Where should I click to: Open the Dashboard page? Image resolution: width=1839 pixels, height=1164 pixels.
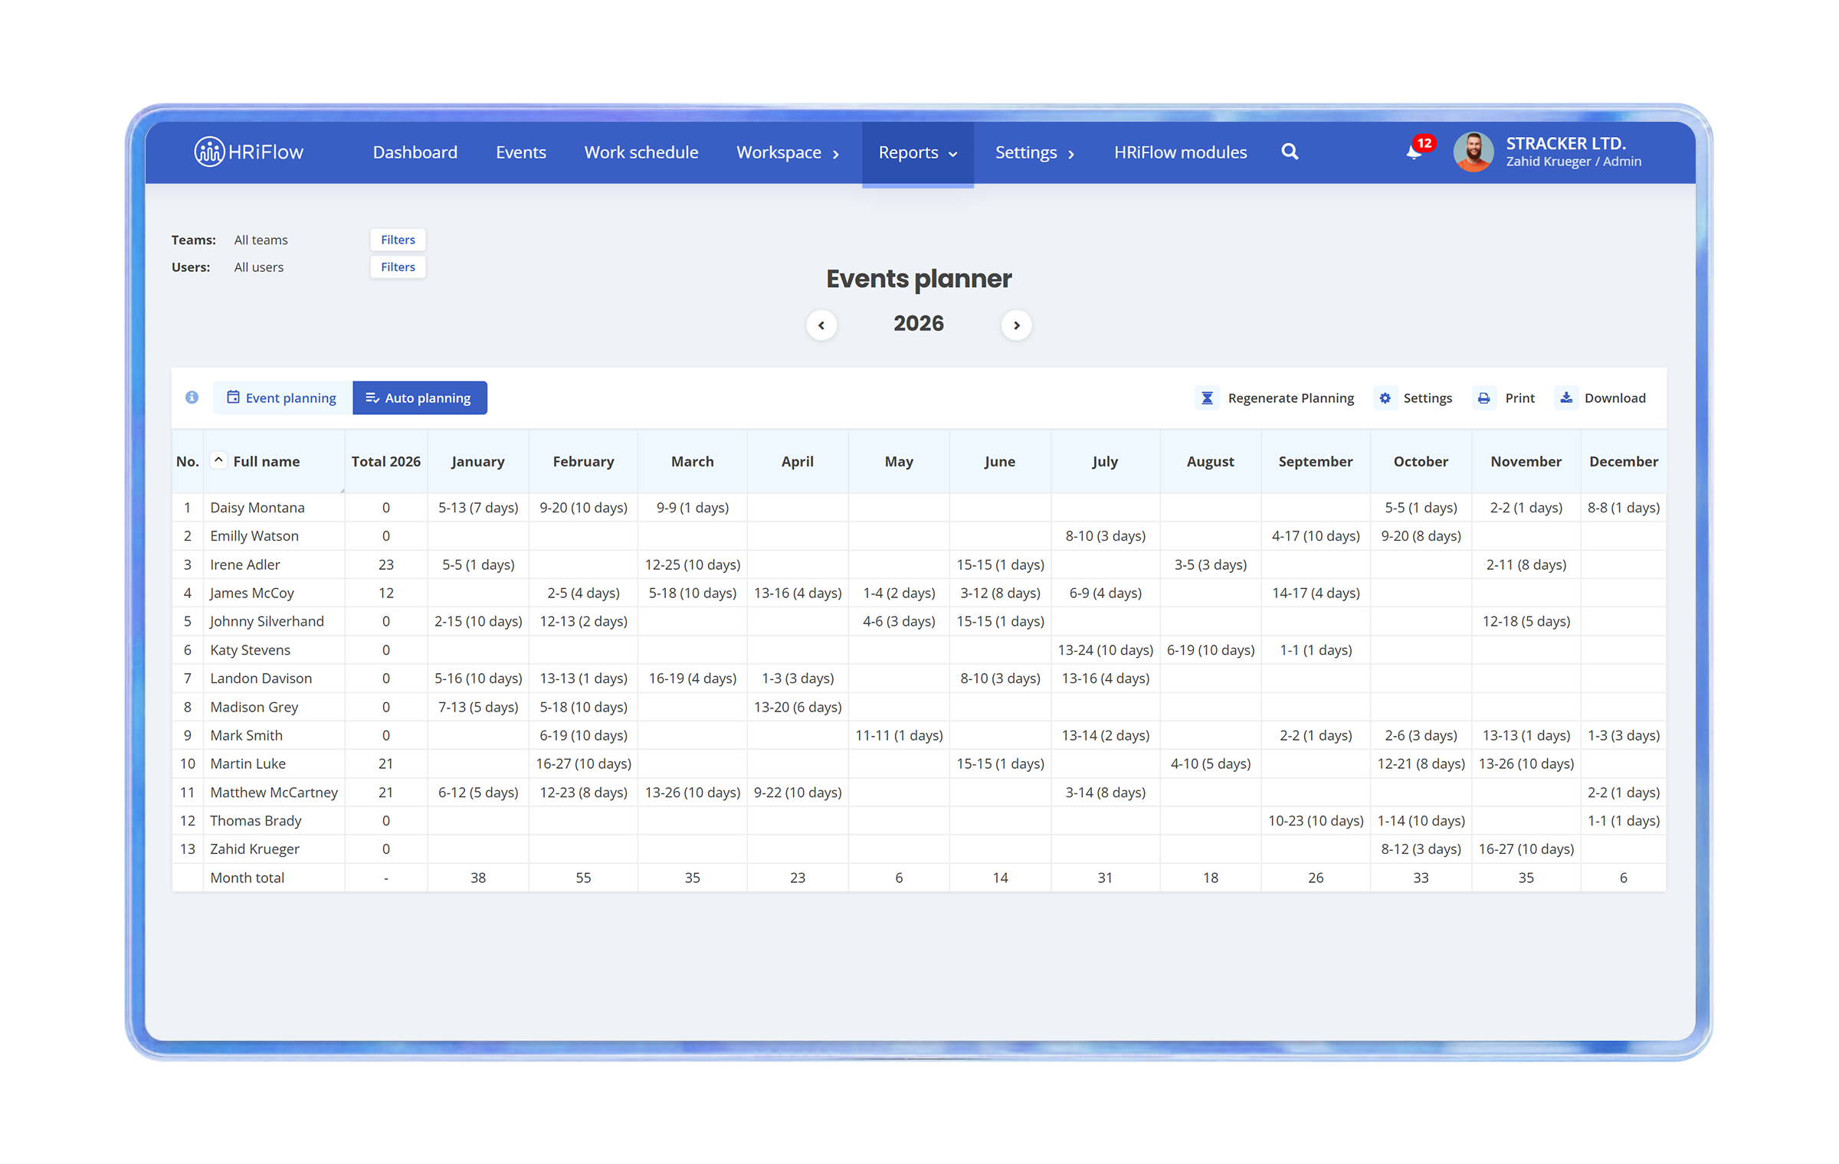pos(415,152)
